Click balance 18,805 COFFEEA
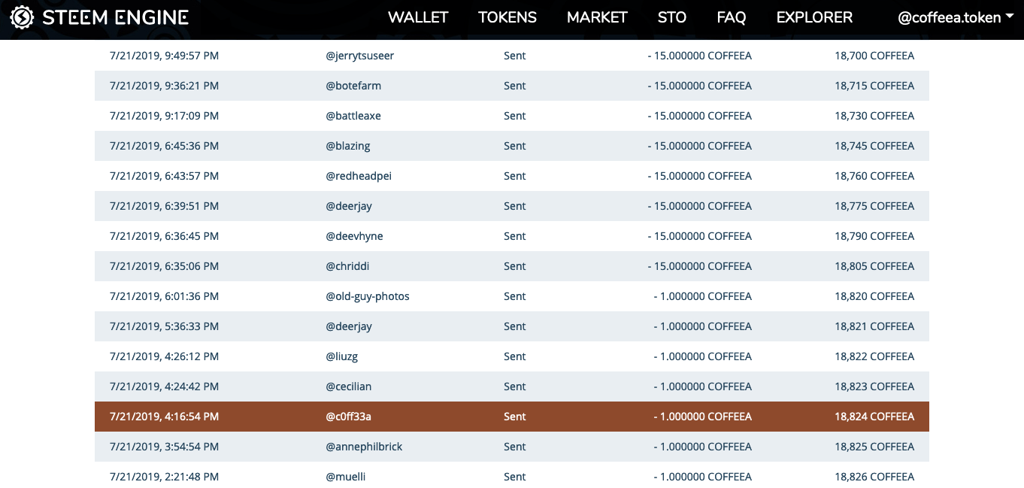The height and width of the screenshot is (488, 1024). click(x=874, y=266)
